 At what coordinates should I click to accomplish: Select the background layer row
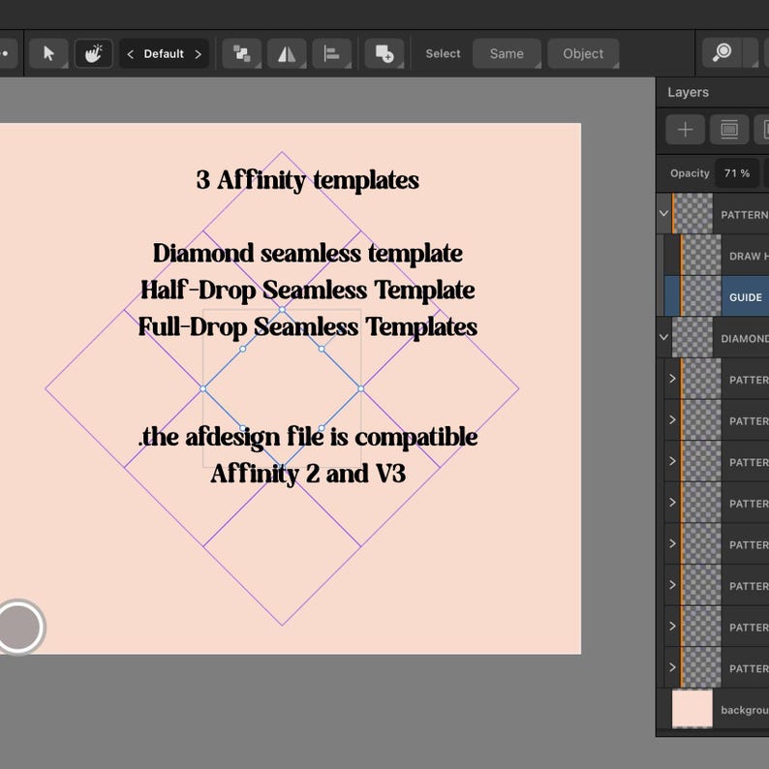[713, 709]
